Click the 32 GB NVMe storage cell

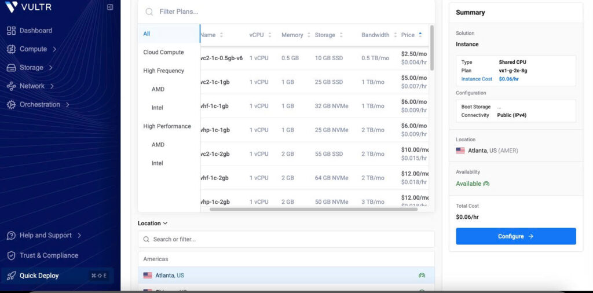coord(331,106)
